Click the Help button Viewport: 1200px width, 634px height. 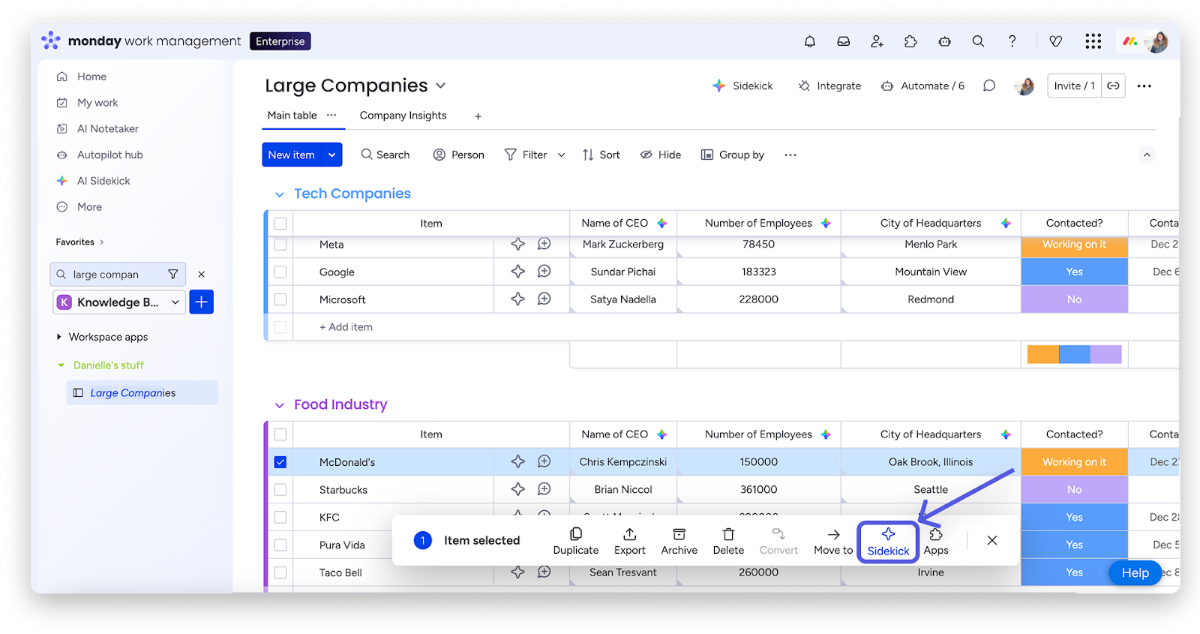(x=1134, y=572)
